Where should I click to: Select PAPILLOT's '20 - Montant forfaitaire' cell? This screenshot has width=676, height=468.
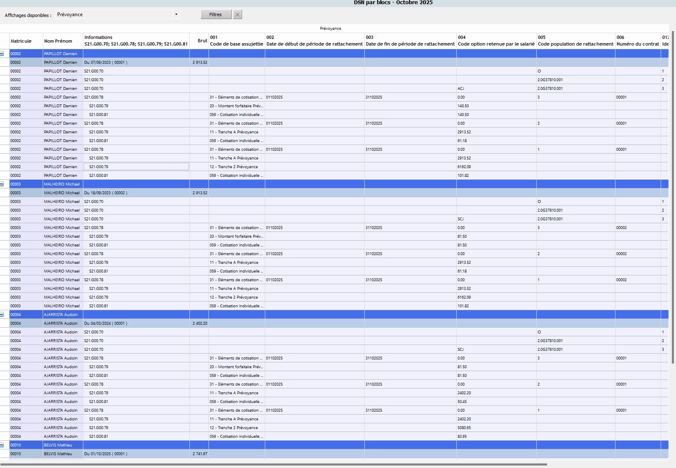coord(236,106)
